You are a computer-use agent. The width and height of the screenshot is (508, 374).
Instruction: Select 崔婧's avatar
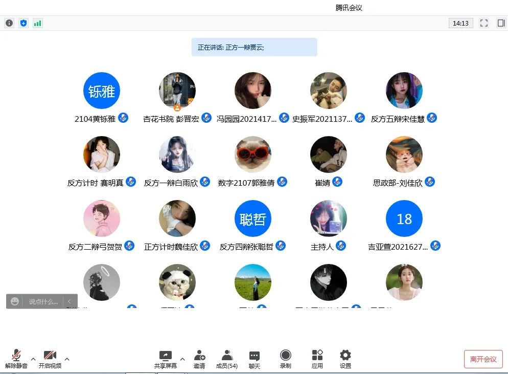tap(329, 155)
